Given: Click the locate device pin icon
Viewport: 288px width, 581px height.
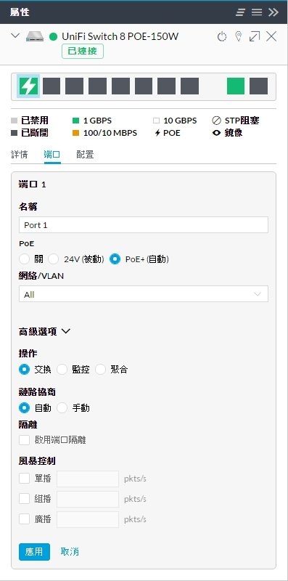Looking at the screenshot, I should [239, 36].
